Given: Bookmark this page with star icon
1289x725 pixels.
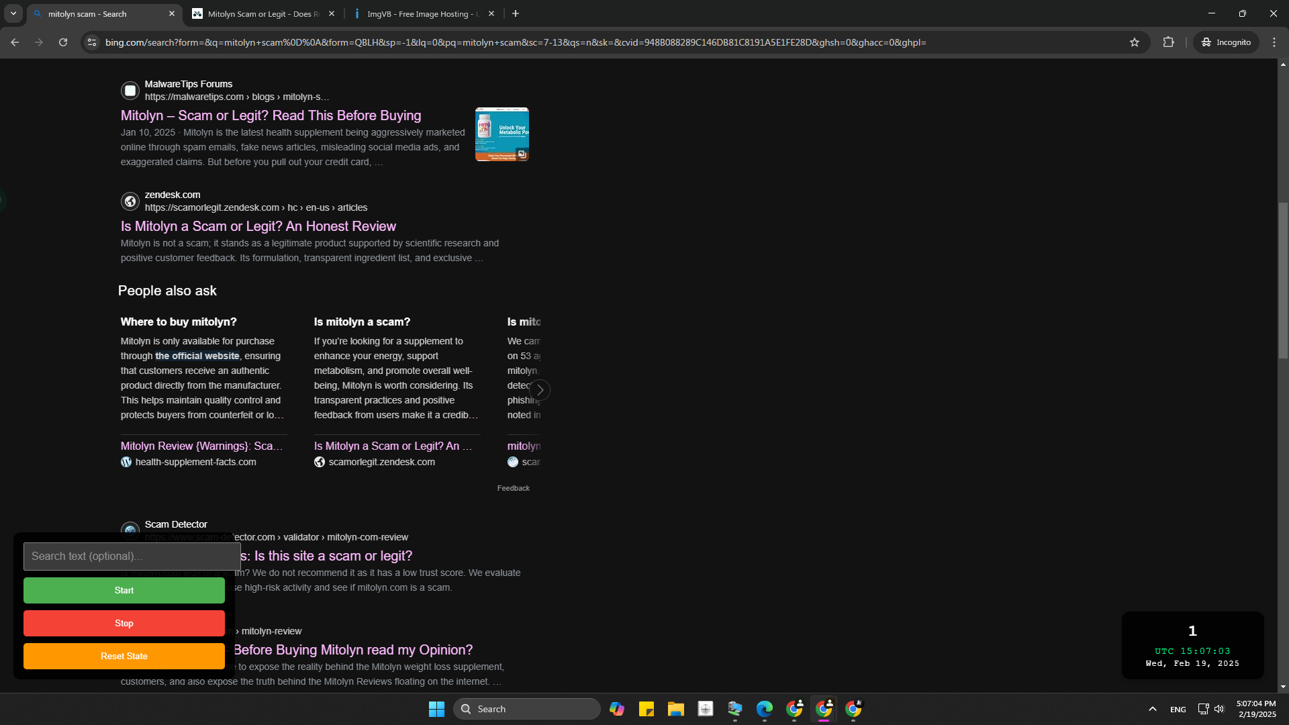Looking at the screenshot, I should 1135,42.
